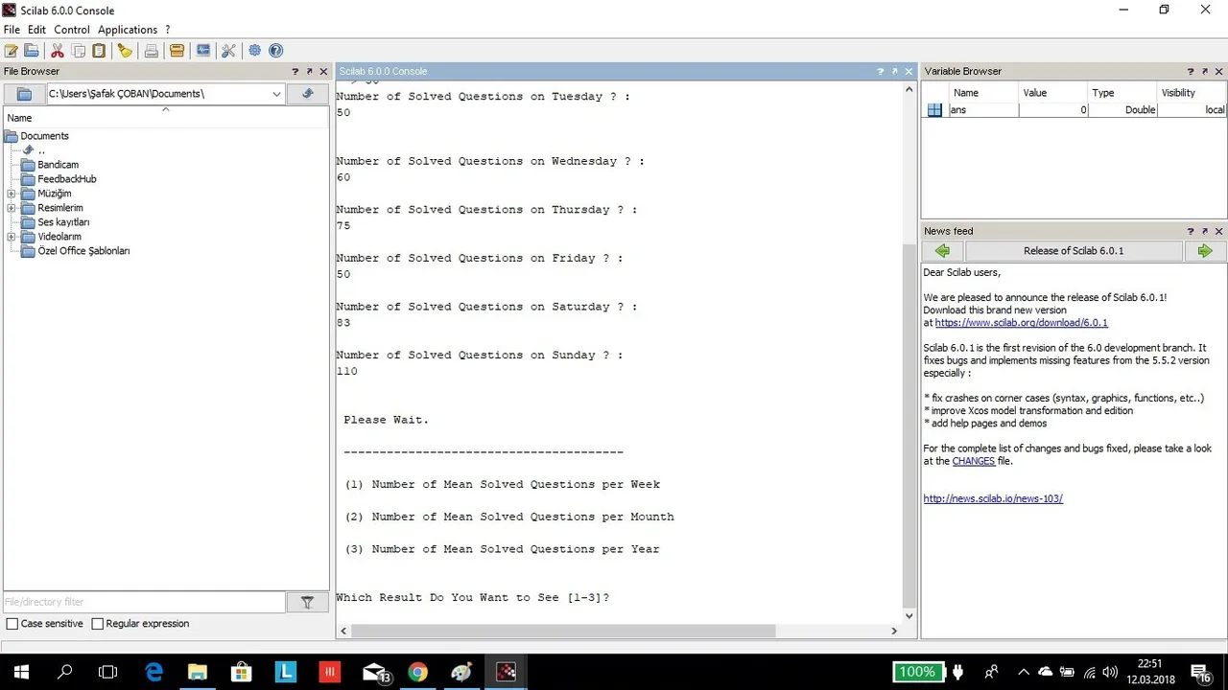Open the directory path dropdown
Screen dimensions: 1228x690
click(276, 94)
